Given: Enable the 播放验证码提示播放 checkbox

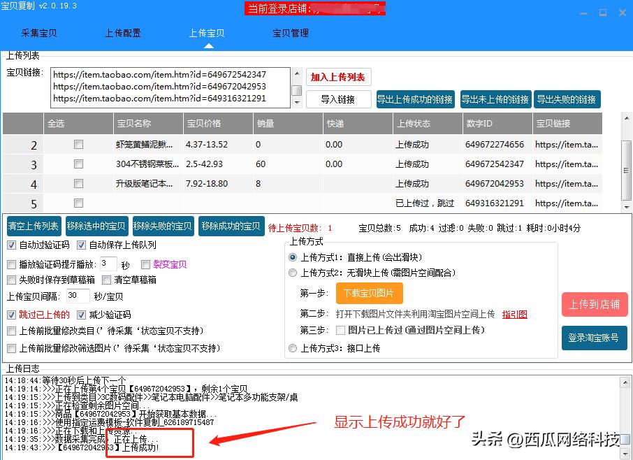Looking at the screenshot, I should click(11, 265).
